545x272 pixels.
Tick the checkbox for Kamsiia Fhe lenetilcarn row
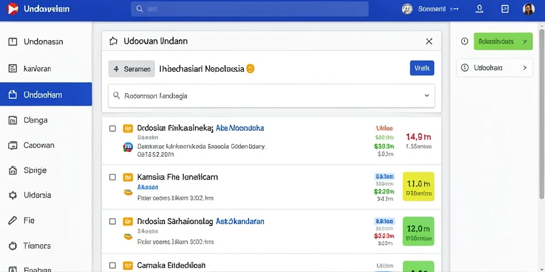pos(112,177)
